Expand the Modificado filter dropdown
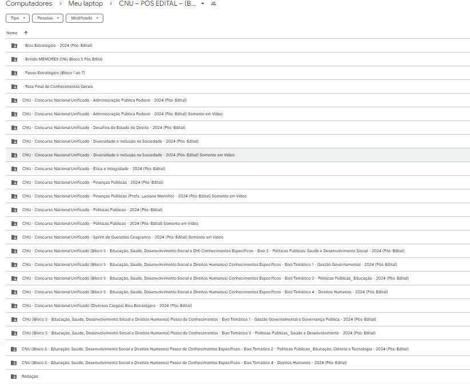 [x=85, y=18]
